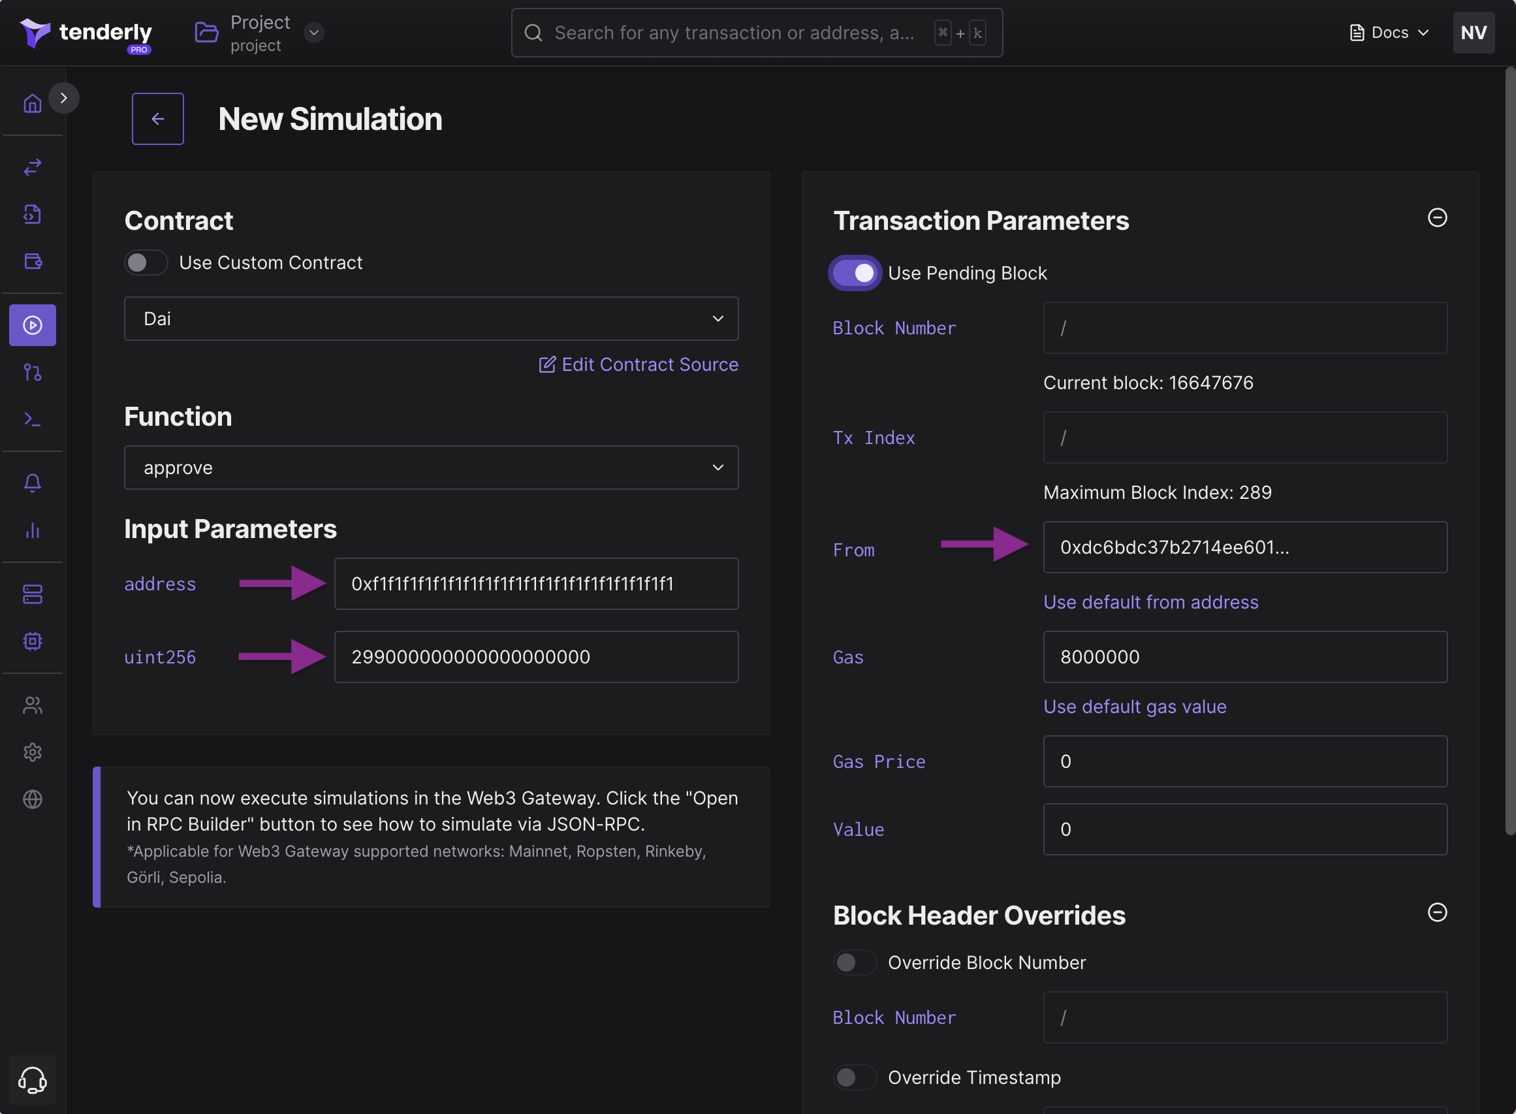Open the Contracts section in sidebar
The image size is (1516, 1114).
point(33,214)
